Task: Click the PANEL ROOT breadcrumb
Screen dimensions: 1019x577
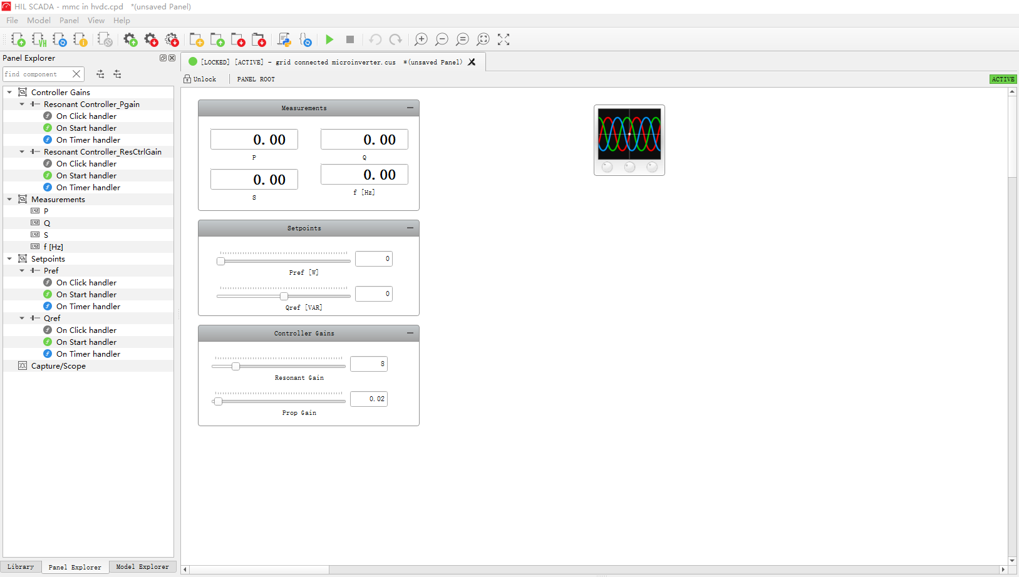Action: click(256, 79)
